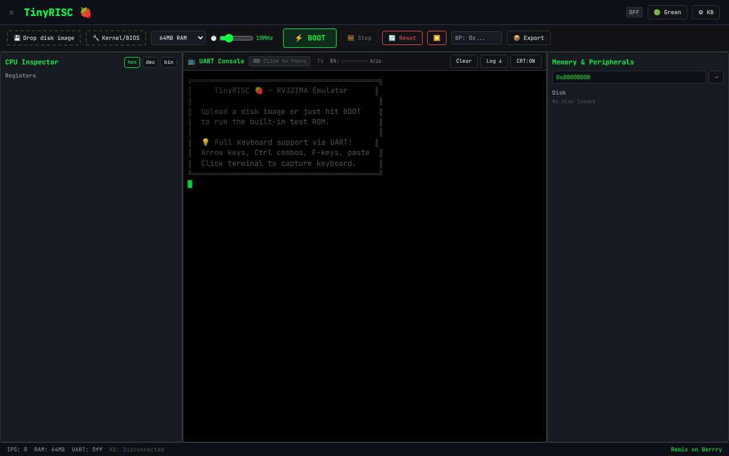
Task: Click the 'No disk loaded' text
Action: 574,101
